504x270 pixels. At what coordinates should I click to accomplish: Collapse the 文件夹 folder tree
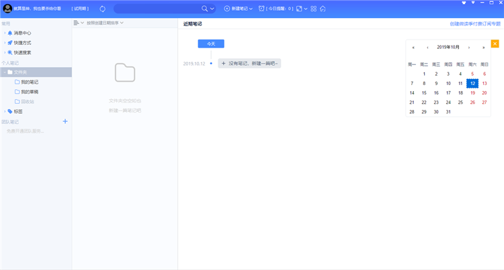[x=4, y=72]
